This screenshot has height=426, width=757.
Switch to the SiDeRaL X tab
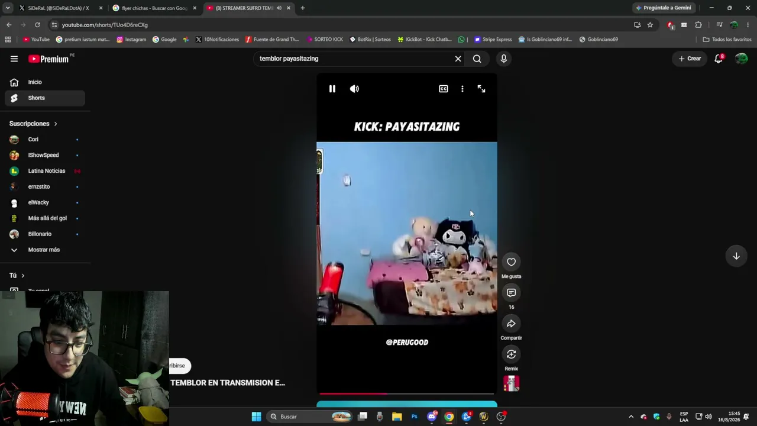[x=58, y=8]
